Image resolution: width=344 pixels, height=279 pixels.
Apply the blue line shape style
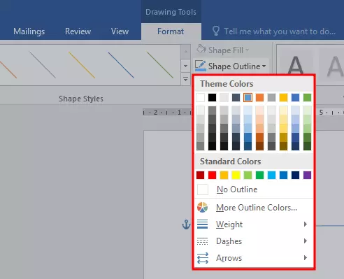pos(121,65)
